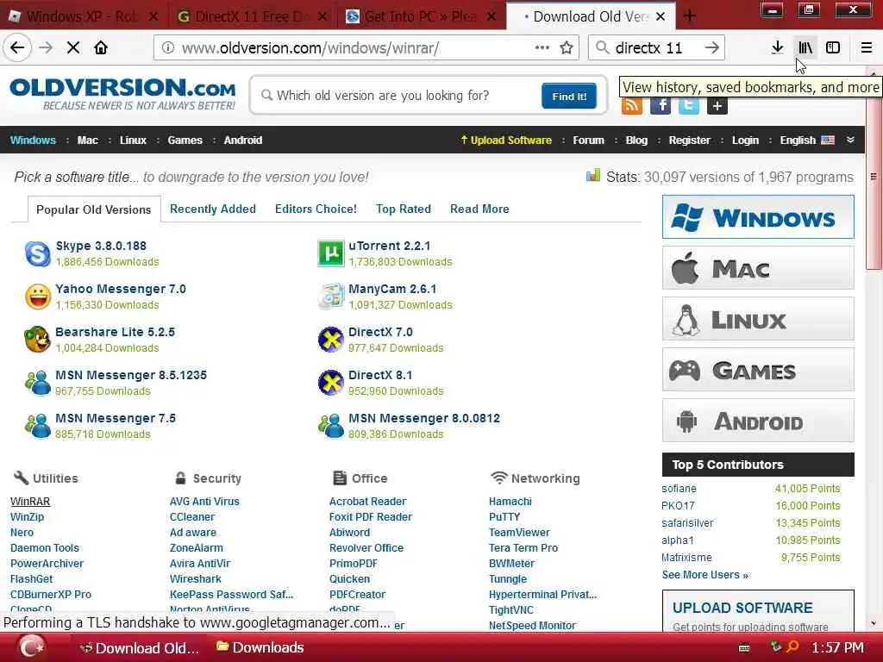Show site information icon in address bar
The height and width of the screenshot is (662, 883).
(168, 48)
